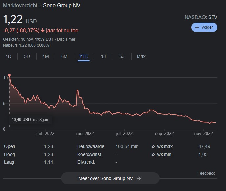Click the NASDAQ: SEV ticker text
Screen dimensions: 226x191
pos(201,17)
